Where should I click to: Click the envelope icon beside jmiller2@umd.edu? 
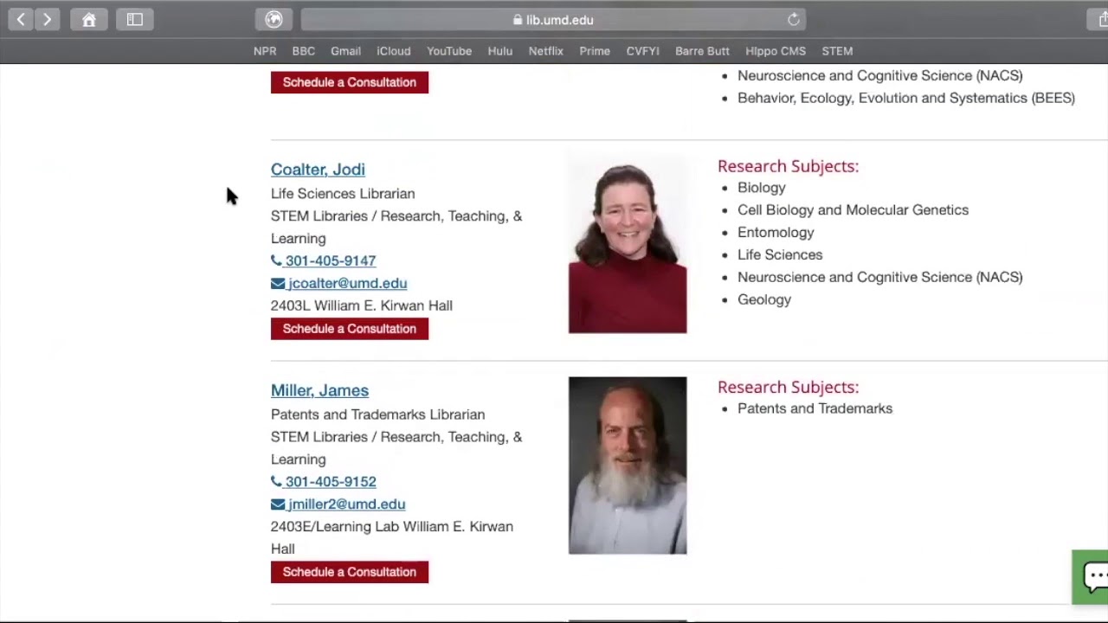(x=278, y=504)
